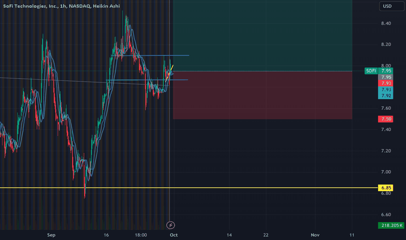Click the 16 date label on time axis
This screenshot has width=406, height=240.
[x=106, y=235]
